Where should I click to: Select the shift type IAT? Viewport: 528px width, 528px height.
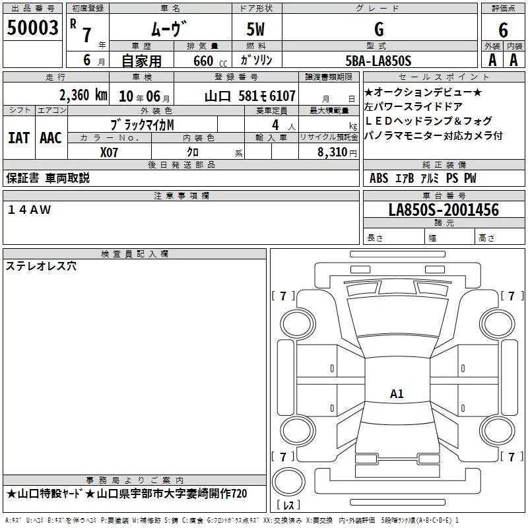point(18,138)
